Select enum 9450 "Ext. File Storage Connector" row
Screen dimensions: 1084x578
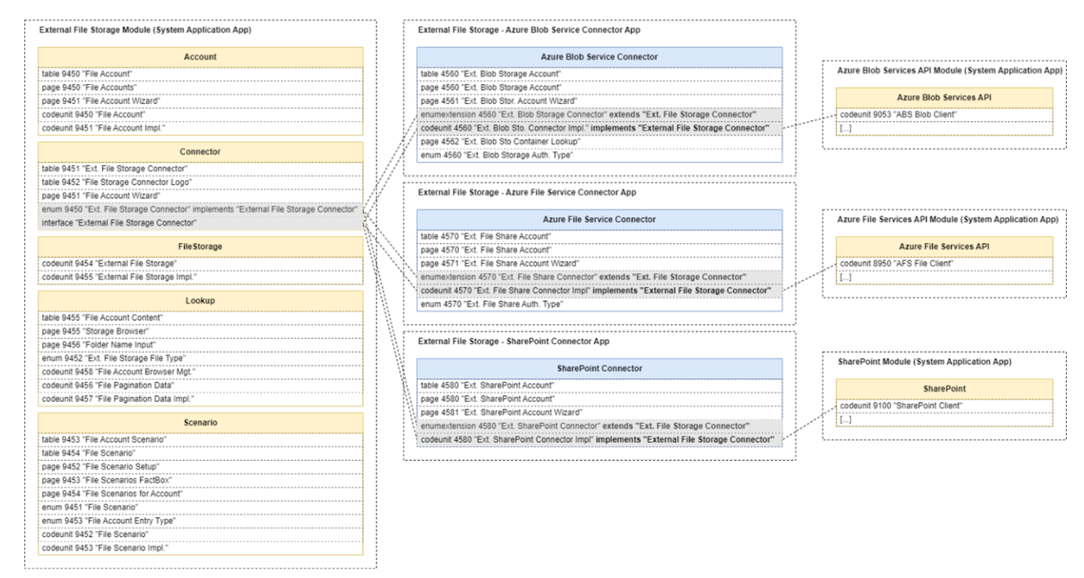click(201, 209)
